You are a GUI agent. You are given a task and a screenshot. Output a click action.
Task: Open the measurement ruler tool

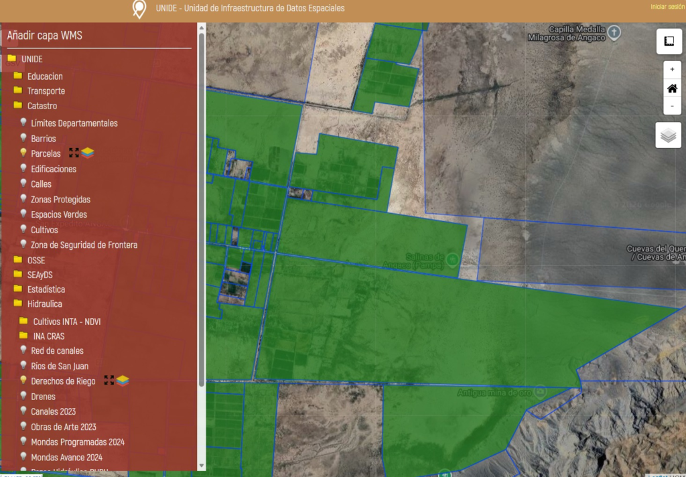tap(668, 41)
